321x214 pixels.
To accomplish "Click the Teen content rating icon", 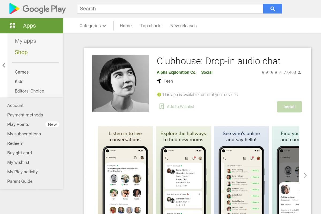I will click(x=159, y=81).
